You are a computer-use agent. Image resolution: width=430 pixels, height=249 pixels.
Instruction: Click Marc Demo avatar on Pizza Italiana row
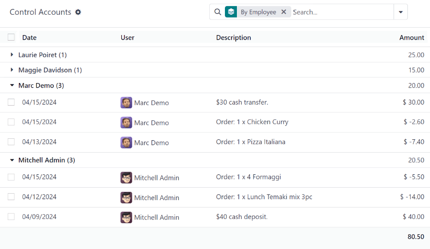(x=126, y=142)
